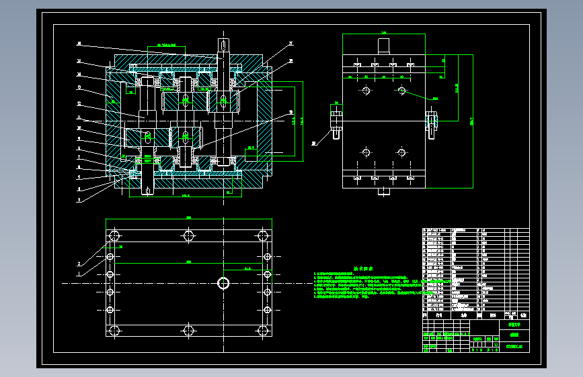Viewport: 583px width, 377px height.
Task: Click part callout number 2 beside the base plate view
Action: click(79, 264)
